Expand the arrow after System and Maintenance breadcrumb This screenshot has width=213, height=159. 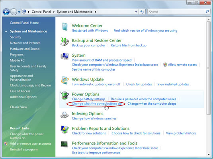click(96, 12)
